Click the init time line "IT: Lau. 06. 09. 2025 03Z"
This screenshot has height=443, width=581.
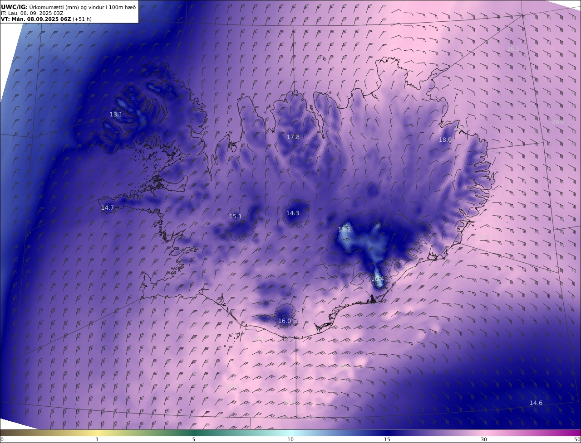[32, 13]
